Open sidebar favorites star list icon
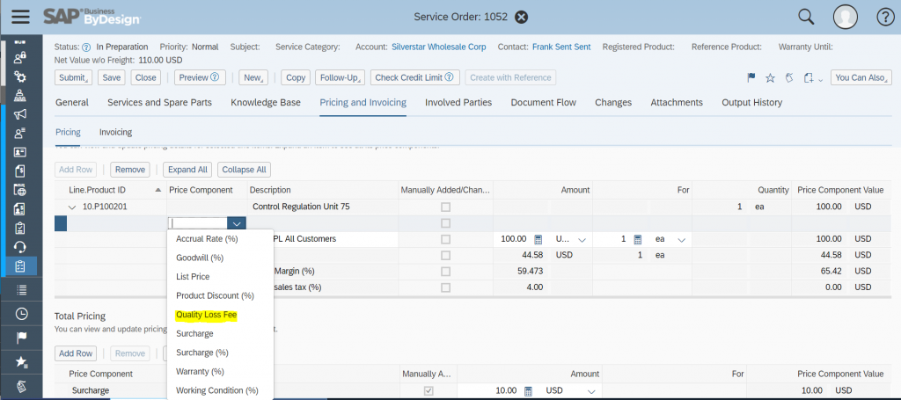 (21, 361)
